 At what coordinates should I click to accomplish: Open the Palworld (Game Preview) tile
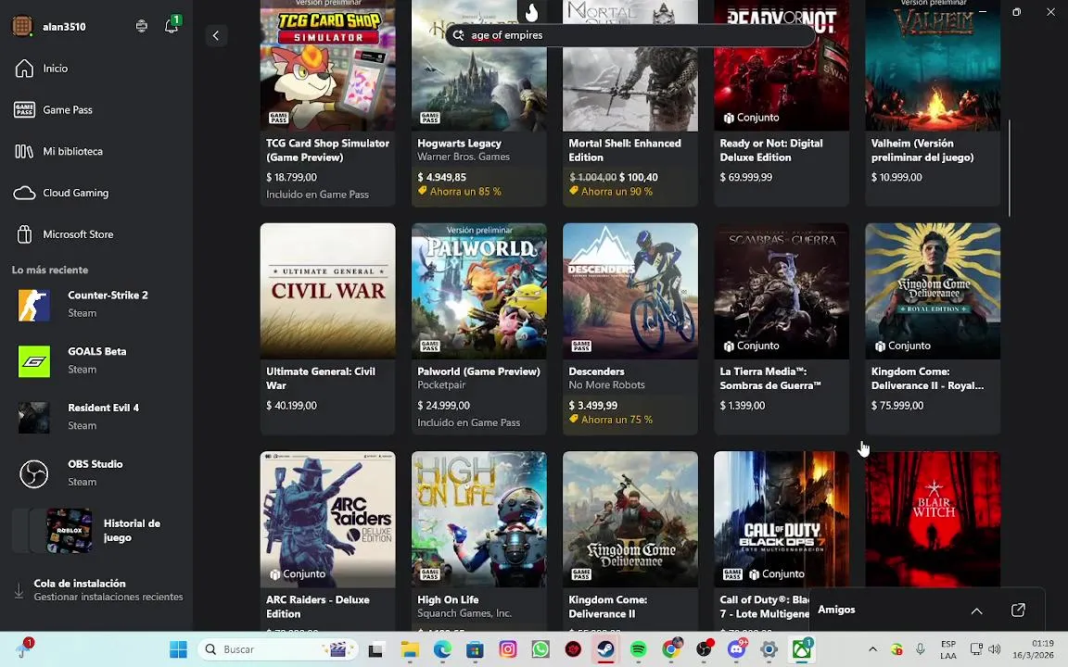click(478, 329)
